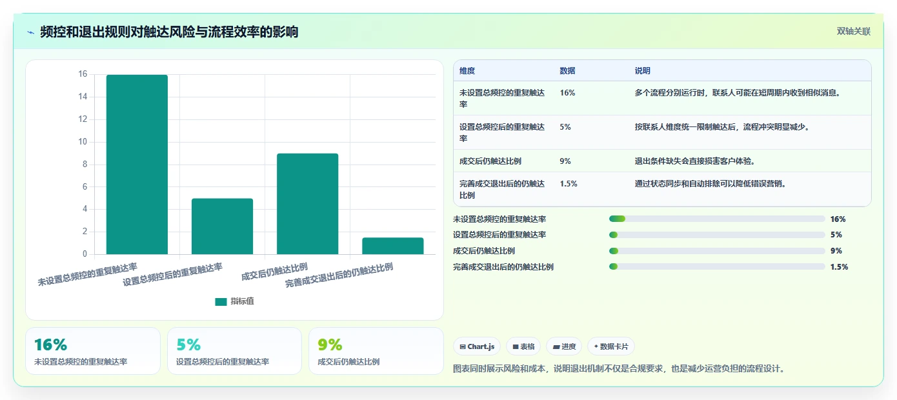Click the 9% progress bar
The height and width of the screenshot is (400, 897).
[x=717, y=251]
